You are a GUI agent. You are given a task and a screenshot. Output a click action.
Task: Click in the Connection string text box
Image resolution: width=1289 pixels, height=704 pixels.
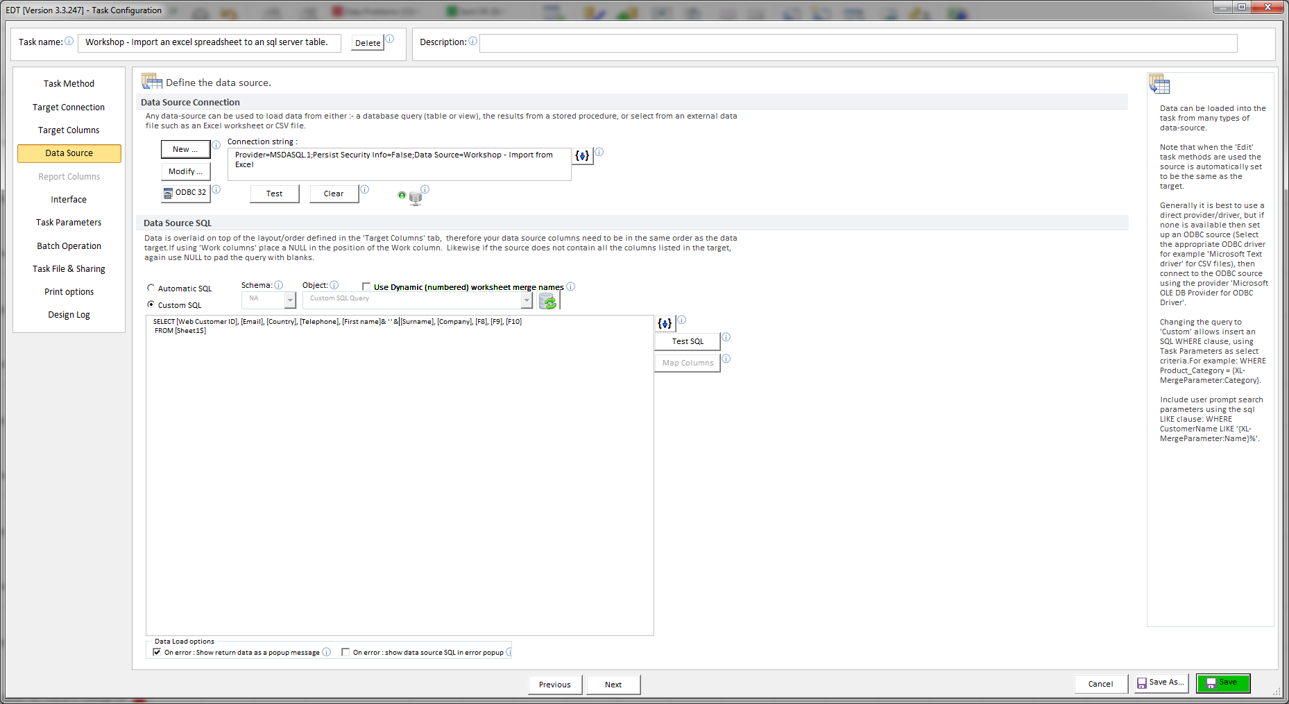point(399,164)
